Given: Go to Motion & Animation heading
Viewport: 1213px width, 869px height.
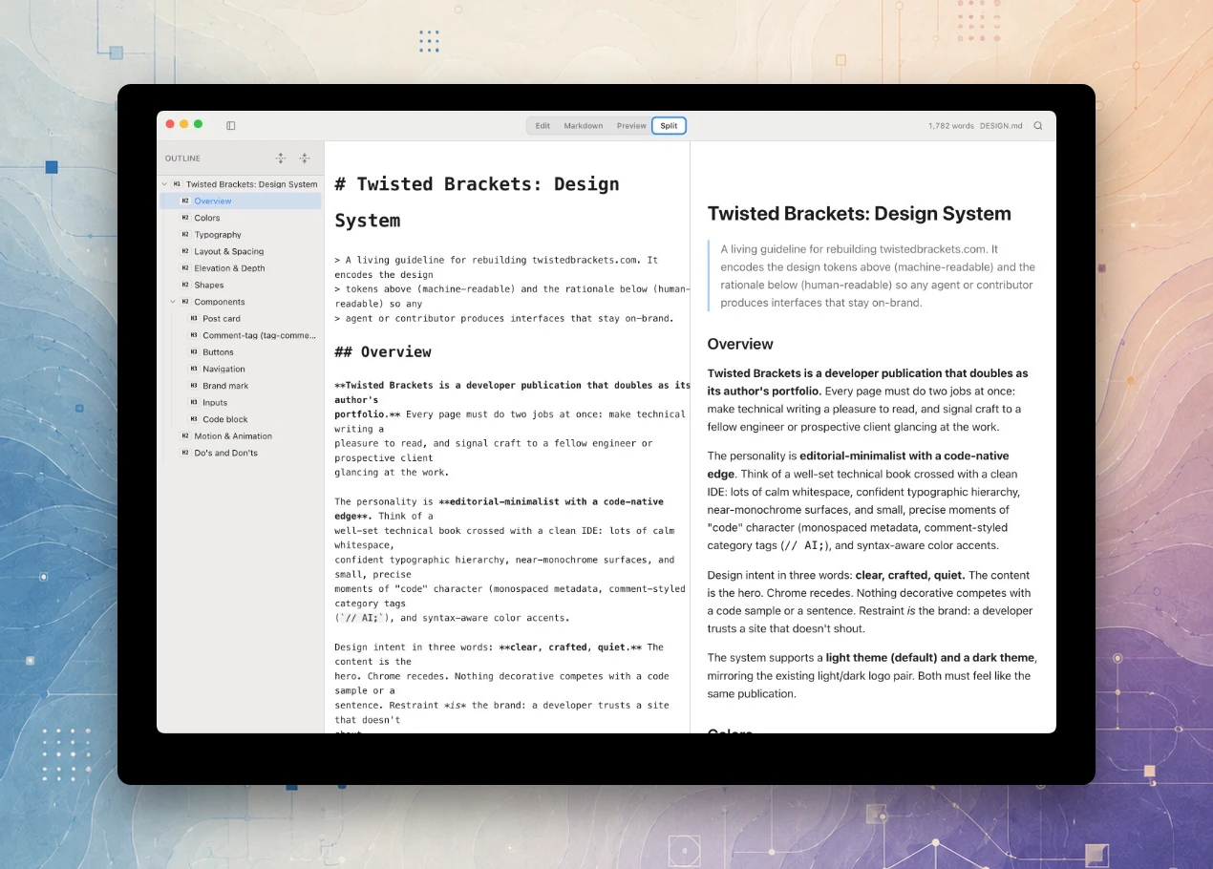Looking at the screenshot, I should (233, 436).
